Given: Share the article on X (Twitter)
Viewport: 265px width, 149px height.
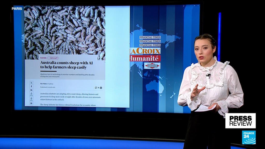Looking at the screenshot, I should (x=31, y=83).
